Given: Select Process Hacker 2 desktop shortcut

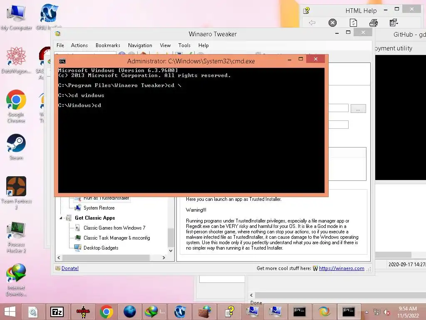Looking at the screenshot, I should point(16,237).
